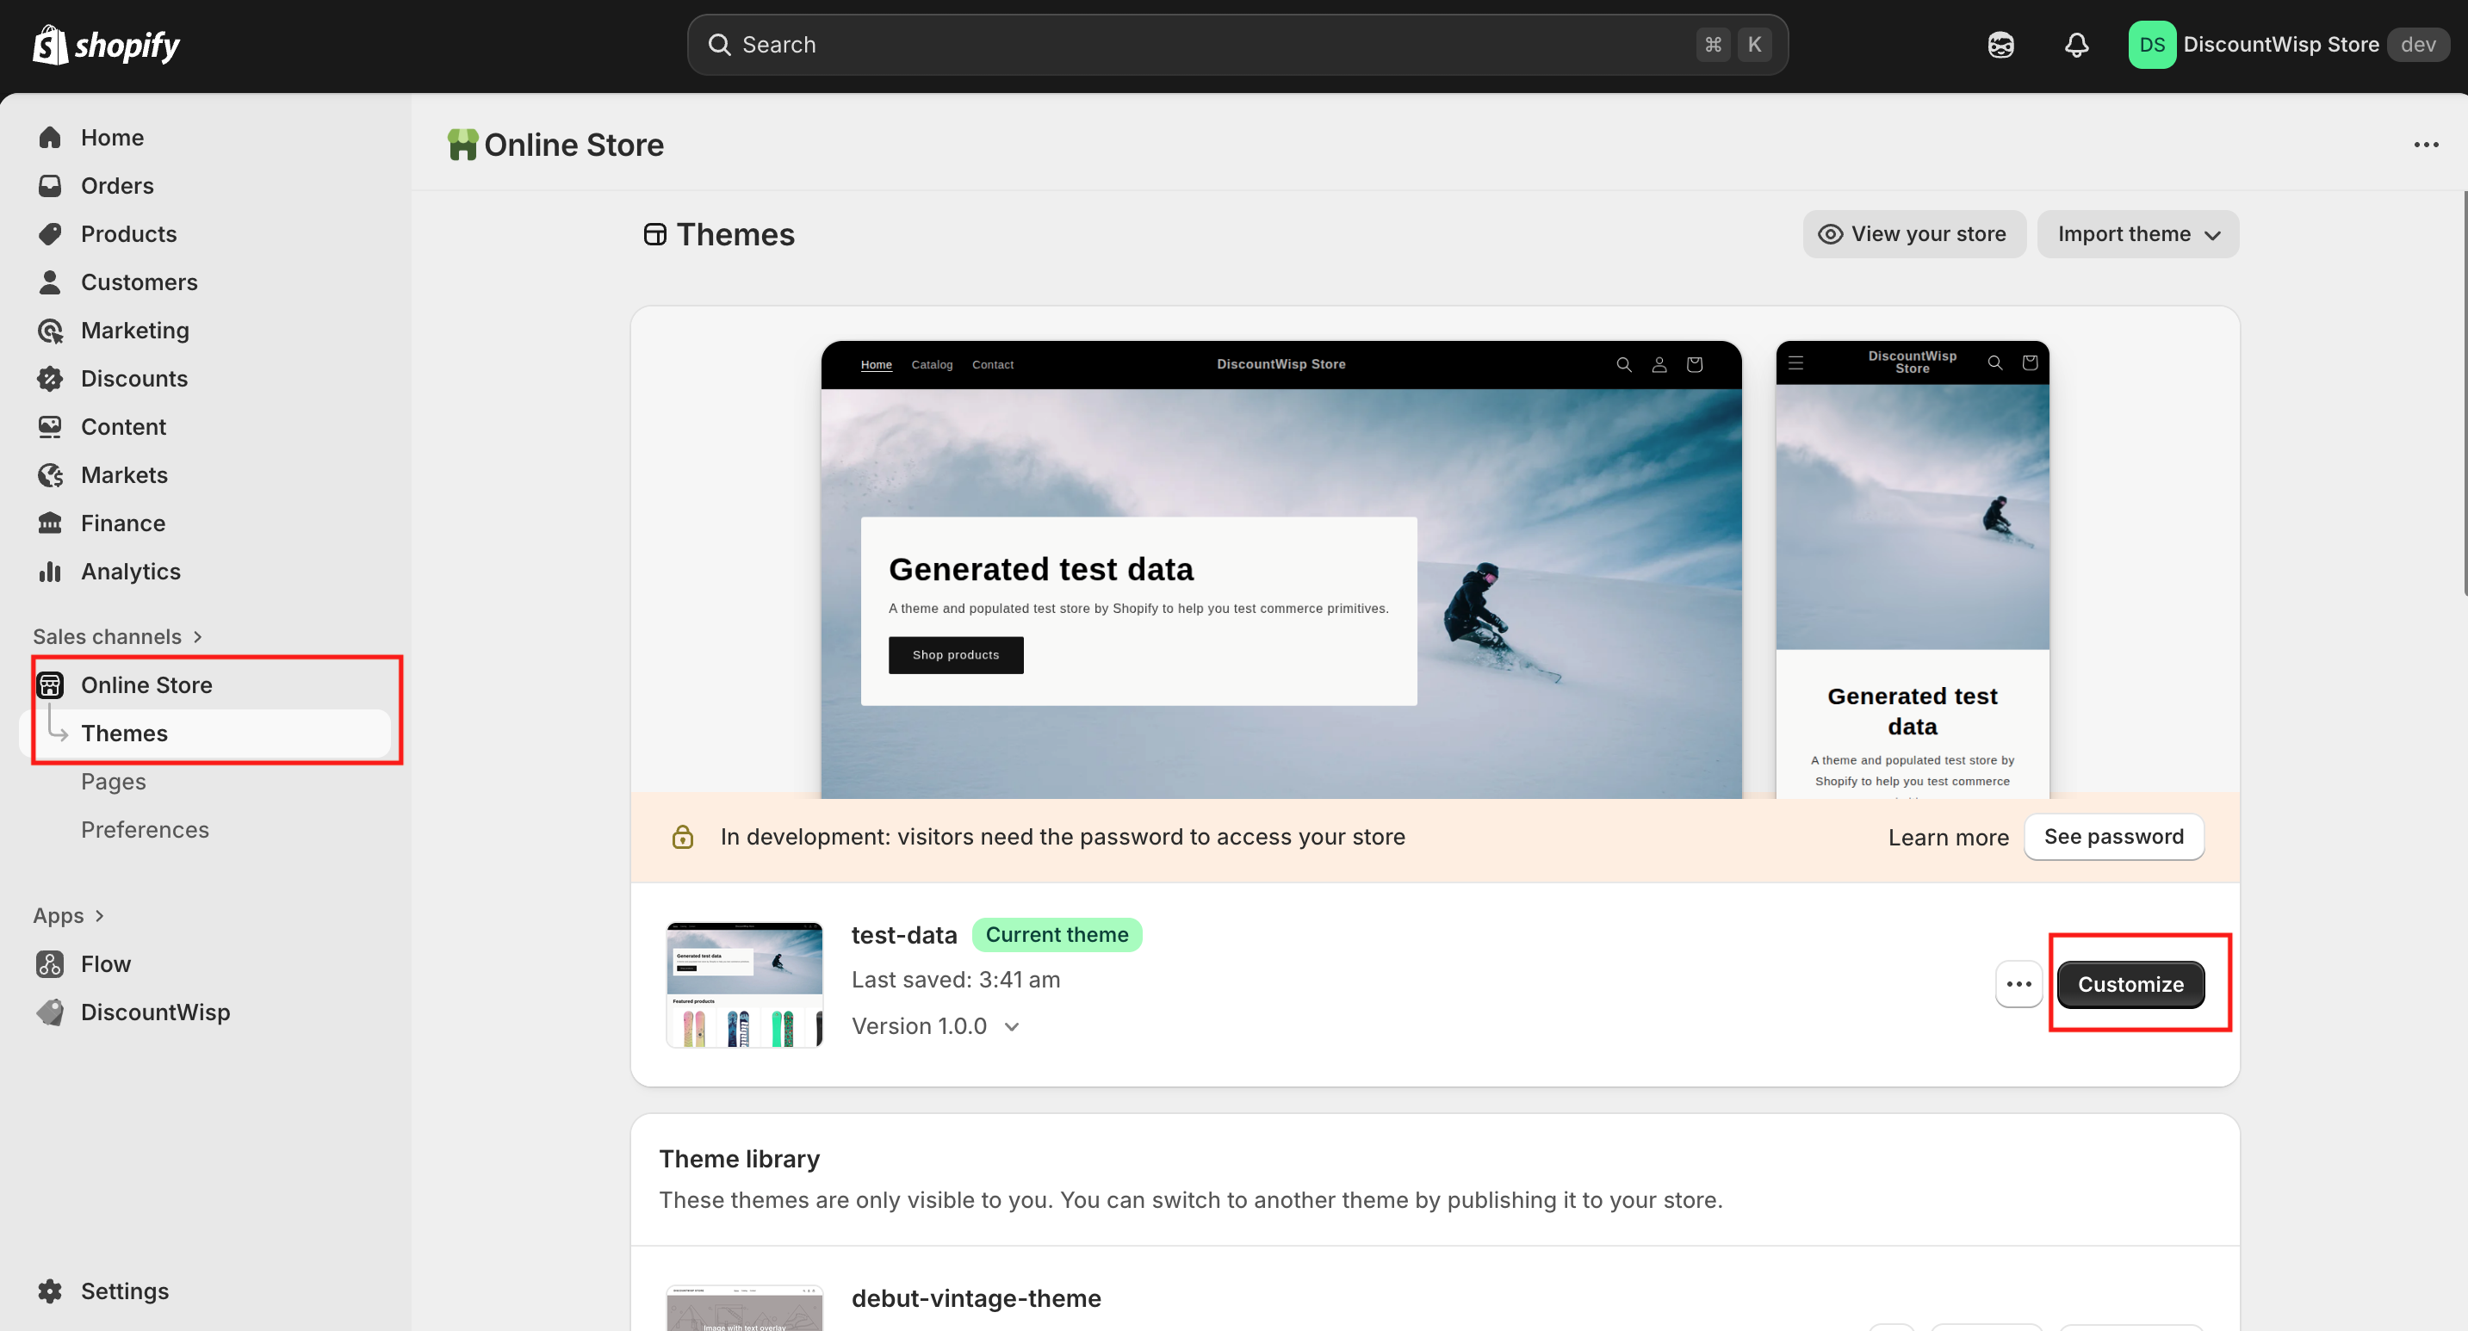Open the Sidekick assistant icon in top bar

[2000, 45]
